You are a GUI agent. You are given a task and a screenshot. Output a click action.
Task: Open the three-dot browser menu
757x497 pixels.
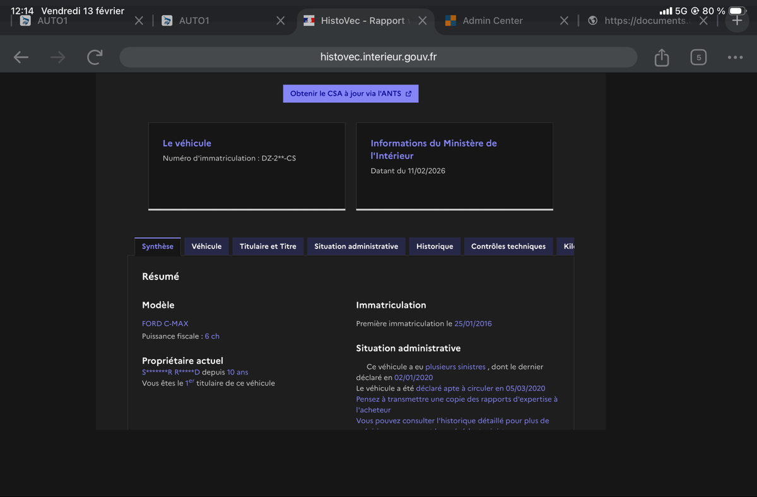click(x=735, y=57)
